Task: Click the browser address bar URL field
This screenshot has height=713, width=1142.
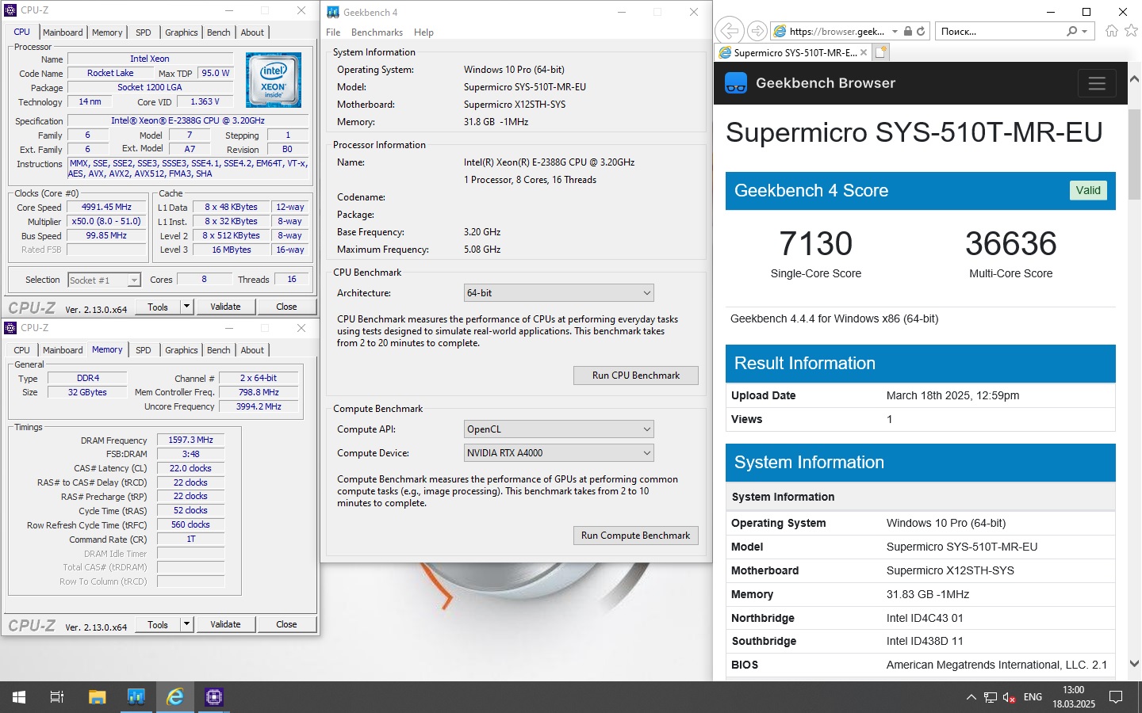Action: tap(837, 32)
